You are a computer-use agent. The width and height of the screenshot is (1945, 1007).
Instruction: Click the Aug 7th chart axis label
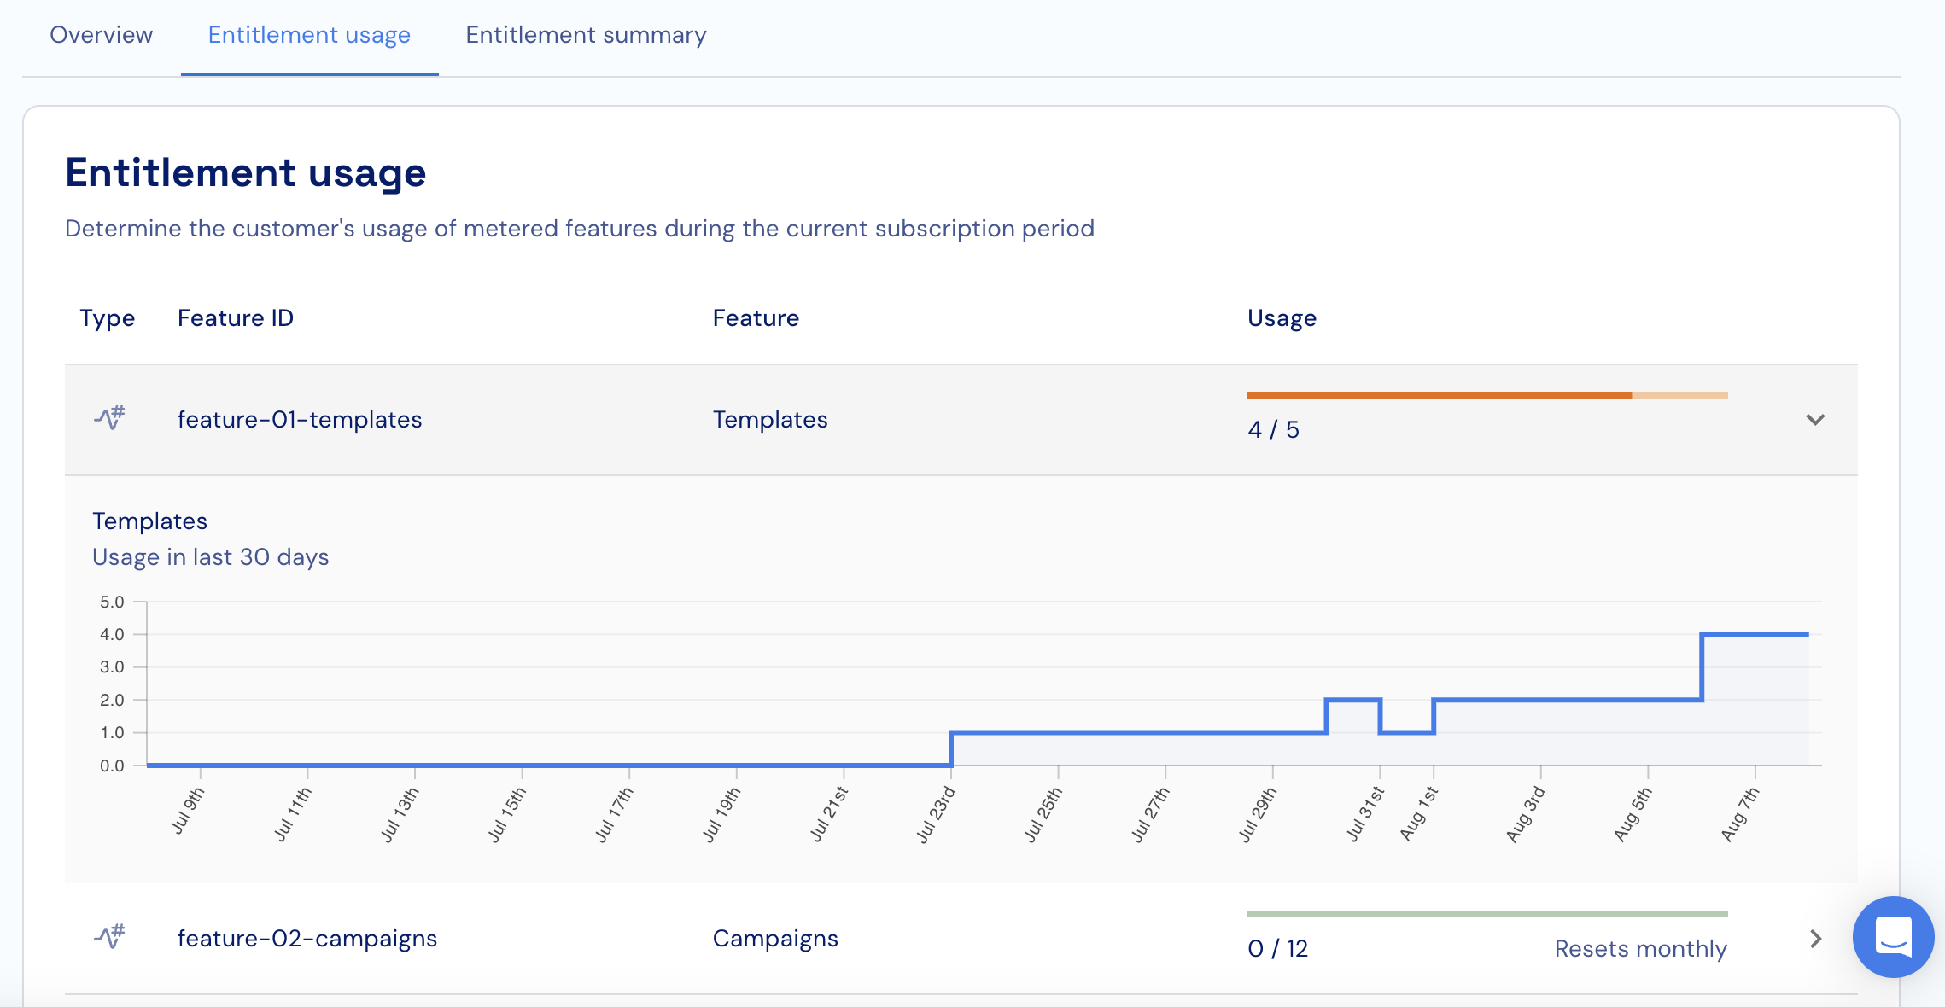pyautogui.click(x=1740, y=815)
